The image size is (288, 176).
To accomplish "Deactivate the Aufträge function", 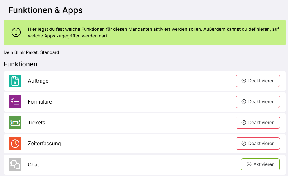I will 258,81.
